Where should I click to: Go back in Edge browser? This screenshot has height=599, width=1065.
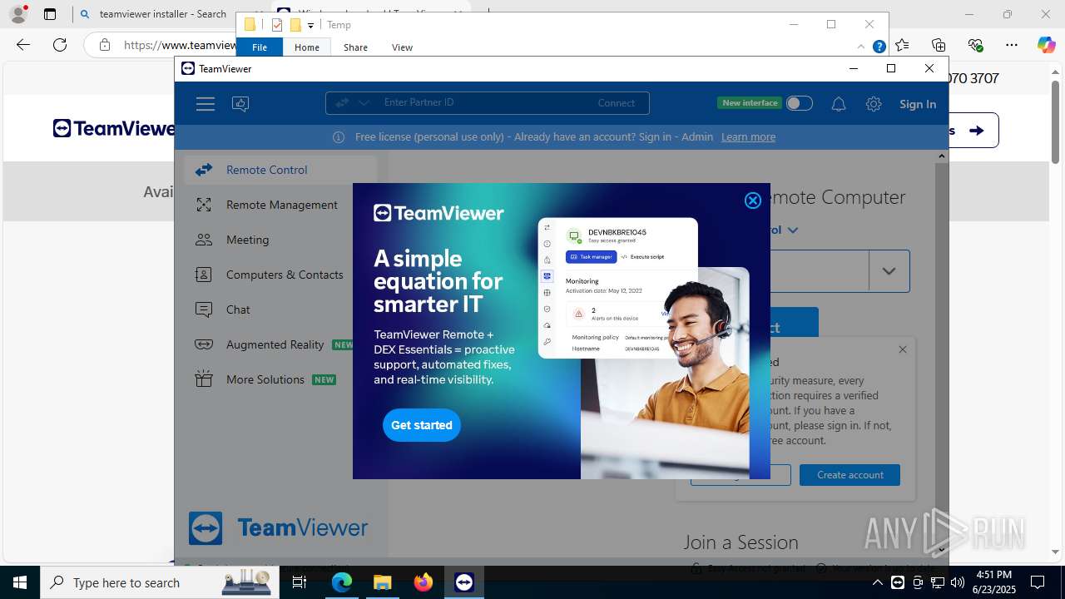pos(23,45)
